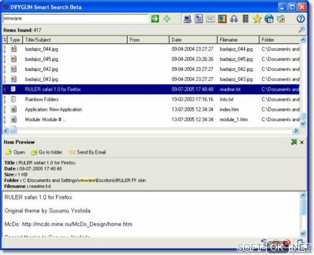Select the pictures filter icon

tap(222, 19)
